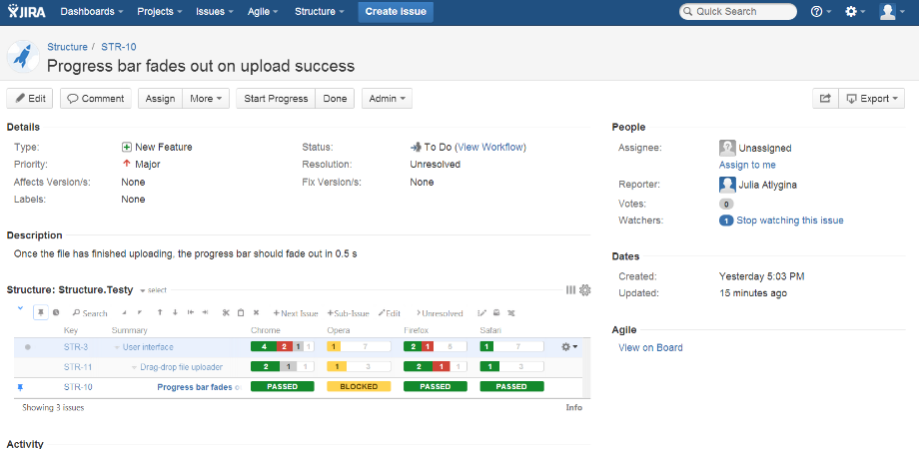
Task: Click the Assign to me link
Action: (747, 165)
